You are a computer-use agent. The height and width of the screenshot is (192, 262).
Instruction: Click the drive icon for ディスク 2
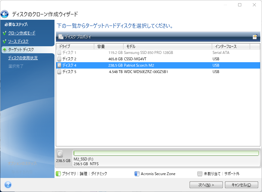[59, 59]
